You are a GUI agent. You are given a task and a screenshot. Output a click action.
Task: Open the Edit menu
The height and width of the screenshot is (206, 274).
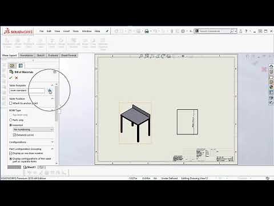coord(49,31)
